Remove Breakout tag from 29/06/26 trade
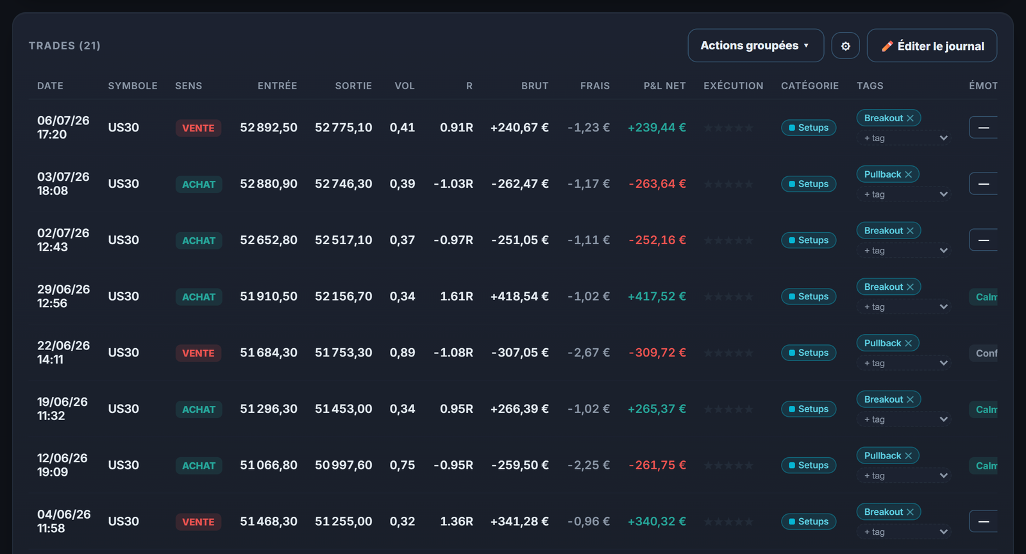 point(910,287)
